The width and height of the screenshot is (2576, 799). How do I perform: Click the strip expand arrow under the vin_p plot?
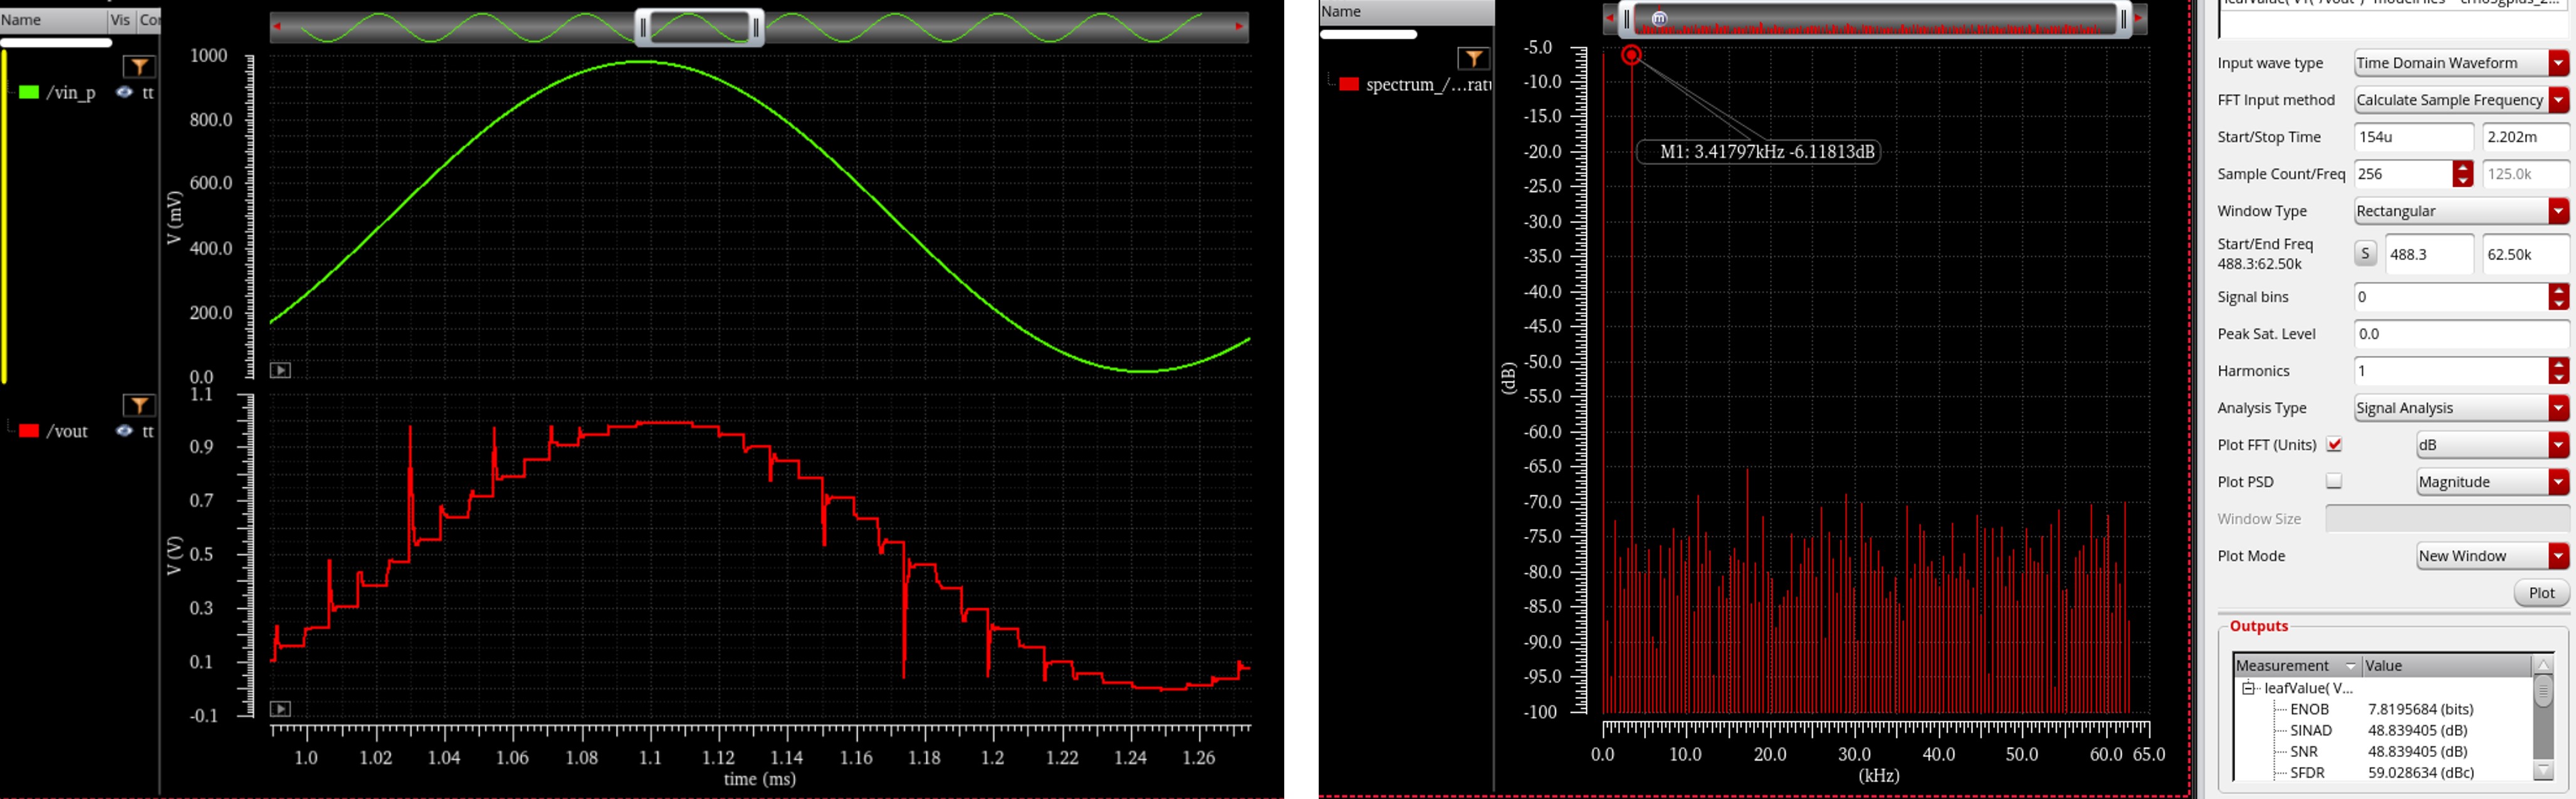pyautogui.click(x=281, y=370)
